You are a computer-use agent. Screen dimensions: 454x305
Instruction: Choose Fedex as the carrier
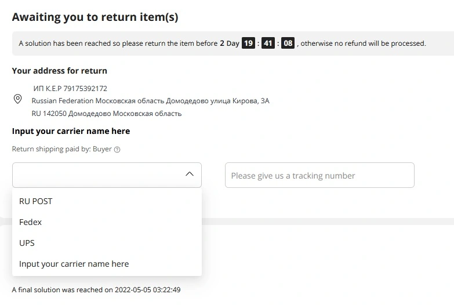[107, 222]
